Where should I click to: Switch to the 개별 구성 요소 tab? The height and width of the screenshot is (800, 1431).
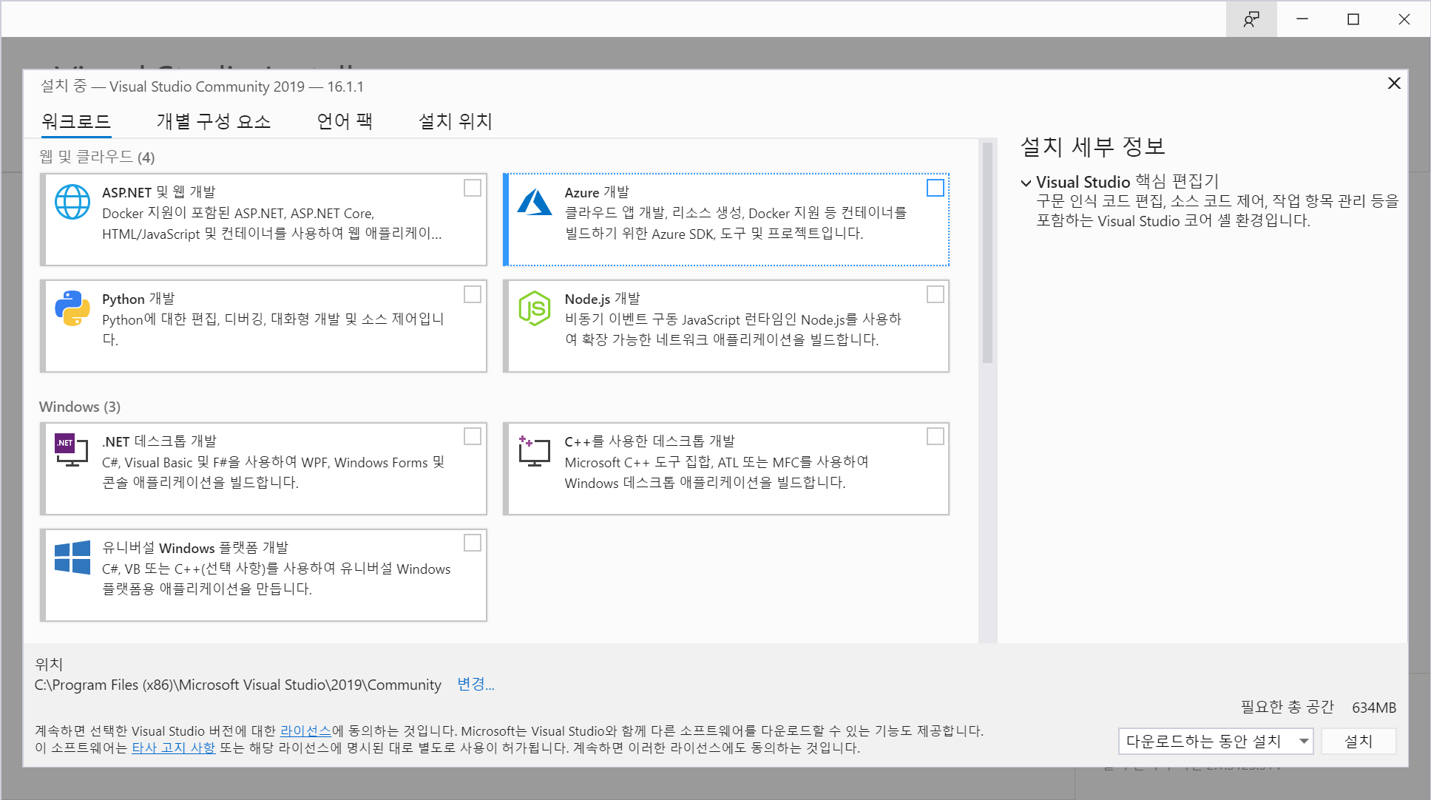(214, 121)
